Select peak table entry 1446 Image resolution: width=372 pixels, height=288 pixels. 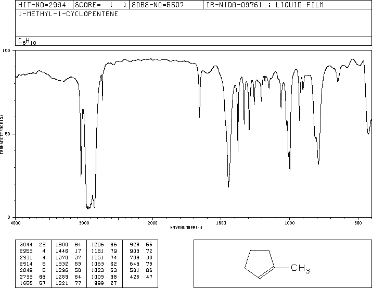click(68, 251)
